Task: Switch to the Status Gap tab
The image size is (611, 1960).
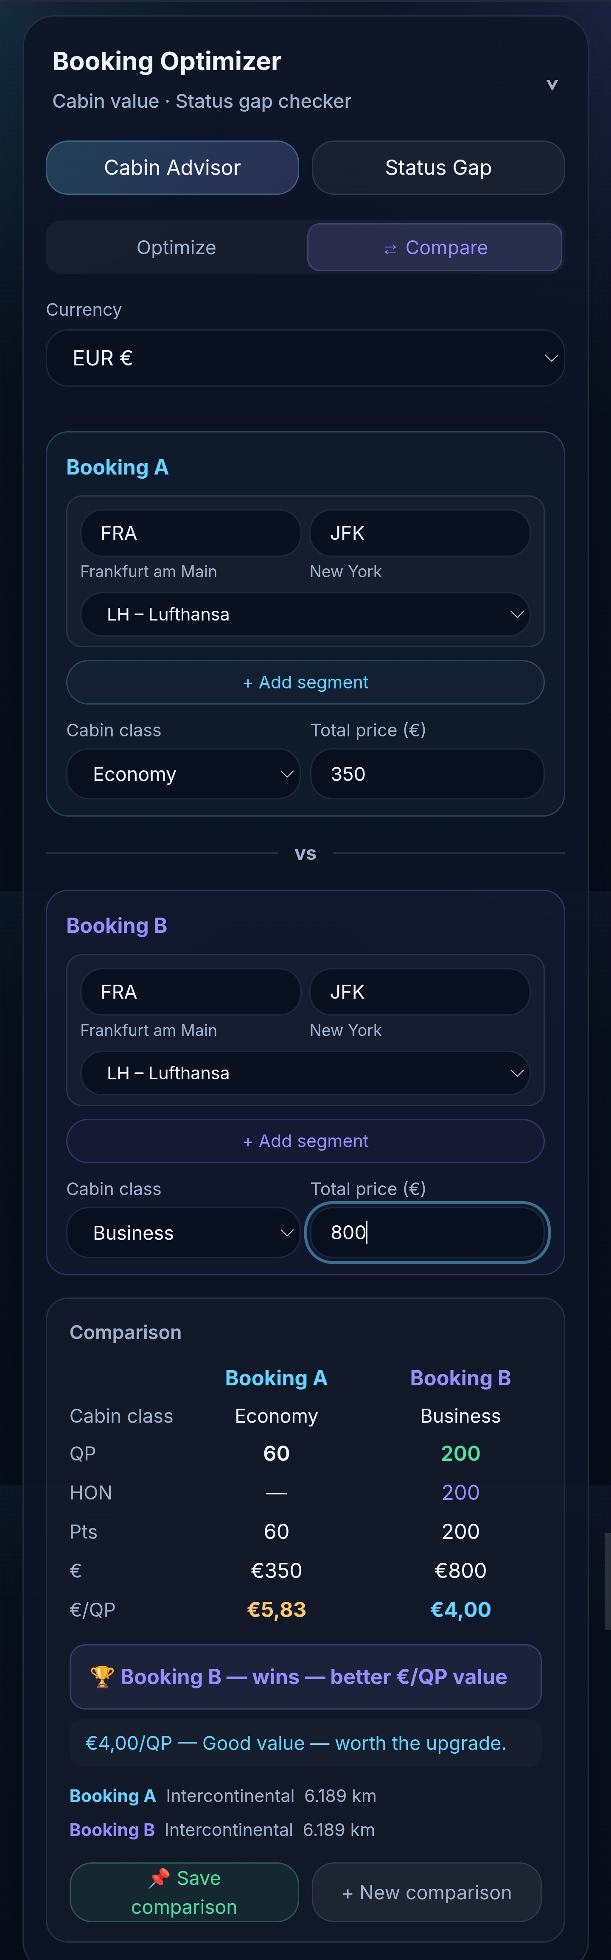Action: pyautogui.click(x=438, y=167)
